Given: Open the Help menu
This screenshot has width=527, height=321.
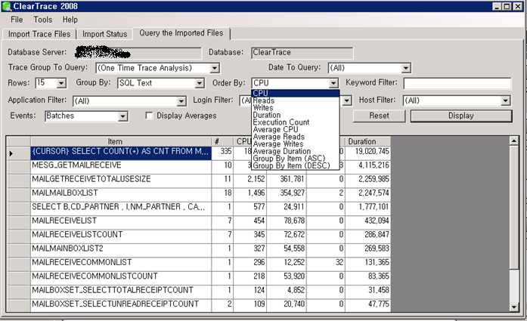Looking at the screenshot, I should (70, 20).
